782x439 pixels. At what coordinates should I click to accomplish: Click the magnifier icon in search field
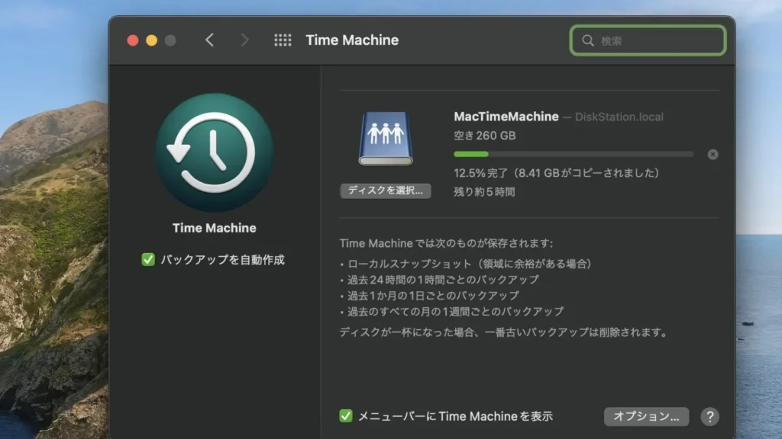588,41
